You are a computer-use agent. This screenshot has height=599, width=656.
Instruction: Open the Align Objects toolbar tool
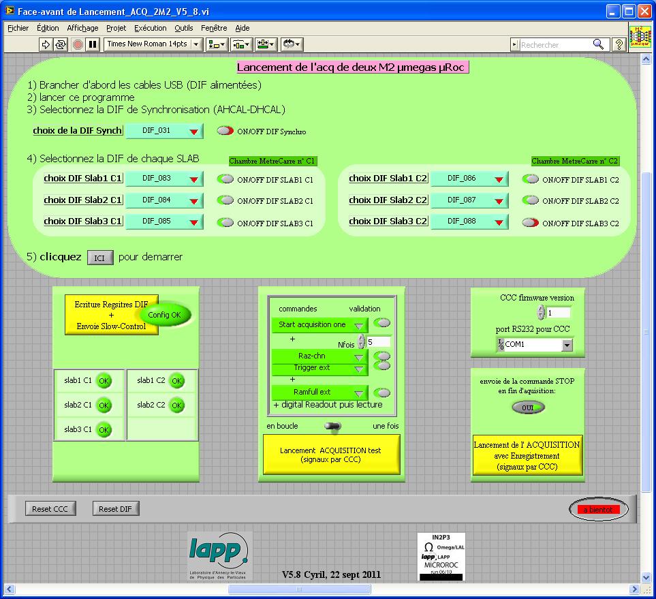[217, 44]
